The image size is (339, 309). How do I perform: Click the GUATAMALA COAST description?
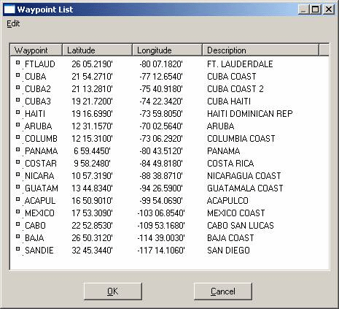[245, 188]
